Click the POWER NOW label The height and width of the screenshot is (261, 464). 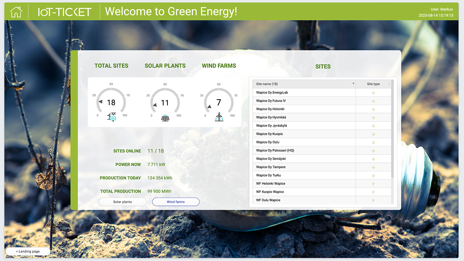tap(128, 165)
